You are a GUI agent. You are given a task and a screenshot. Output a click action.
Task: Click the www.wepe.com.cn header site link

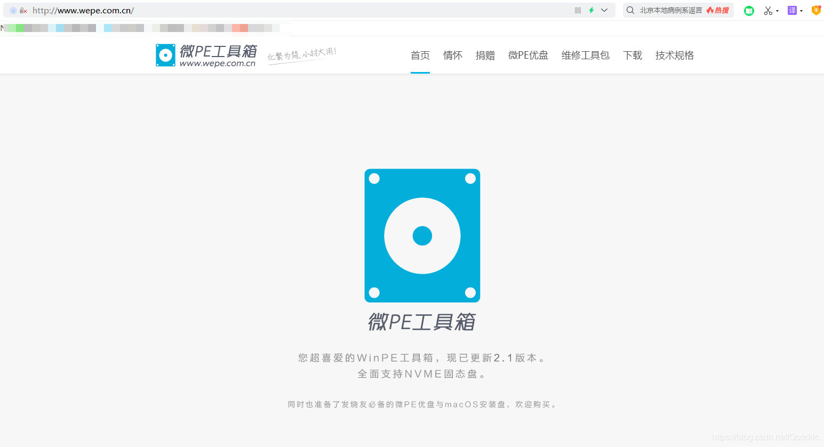[218, 63]
